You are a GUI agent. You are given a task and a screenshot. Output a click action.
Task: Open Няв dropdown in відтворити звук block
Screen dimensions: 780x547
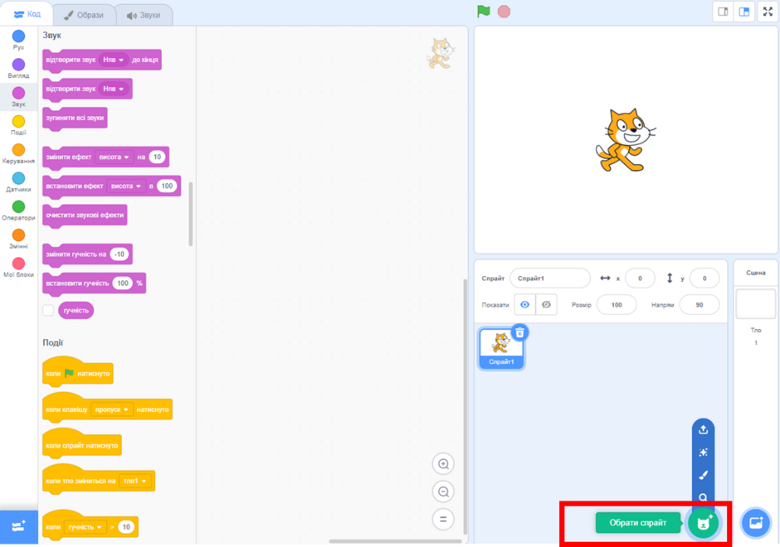(x=114, y=89)
